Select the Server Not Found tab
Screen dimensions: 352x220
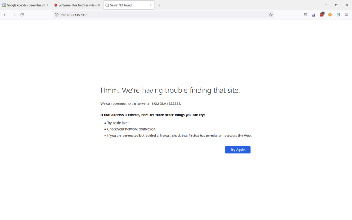tap(125, 5)
